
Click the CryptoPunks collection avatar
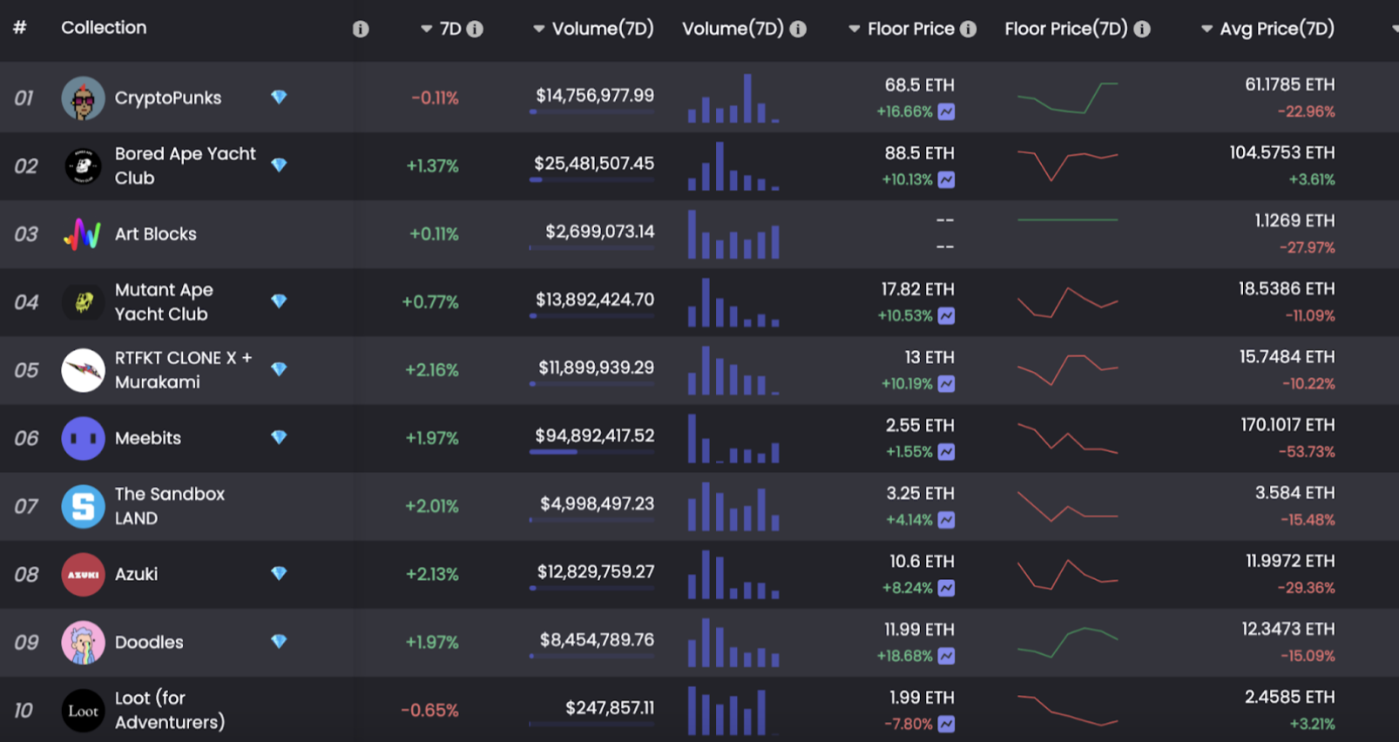point(83,98)
